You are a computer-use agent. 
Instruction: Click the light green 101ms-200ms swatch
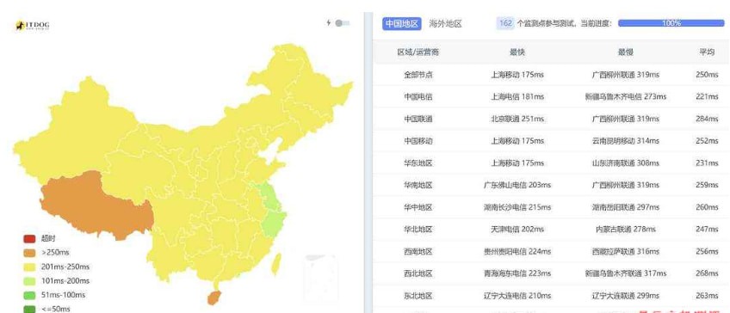[29, 281]
